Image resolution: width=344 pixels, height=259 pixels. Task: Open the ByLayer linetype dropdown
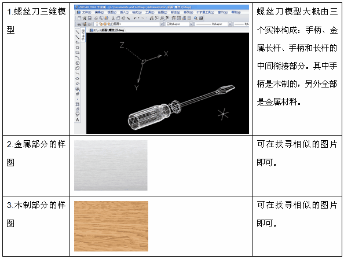(230, 24)
